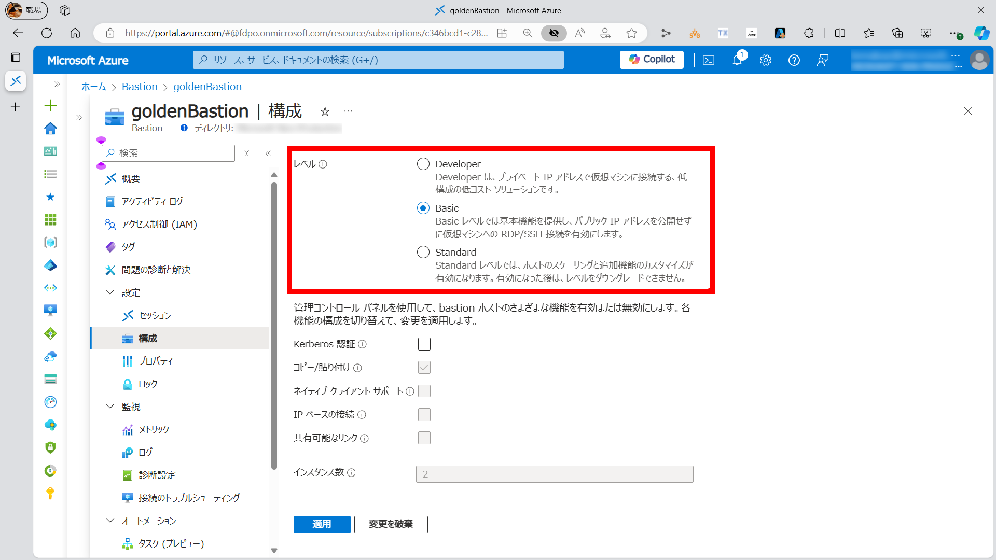Open the アクティビティ ログ menu item
Viewport: 996px width, 560px height.
tap(152, 201)
